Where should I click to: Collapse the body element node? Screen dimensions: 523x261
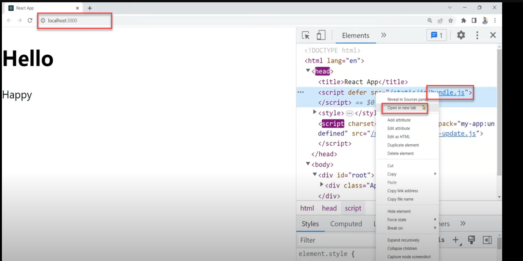tap(308, 164)
